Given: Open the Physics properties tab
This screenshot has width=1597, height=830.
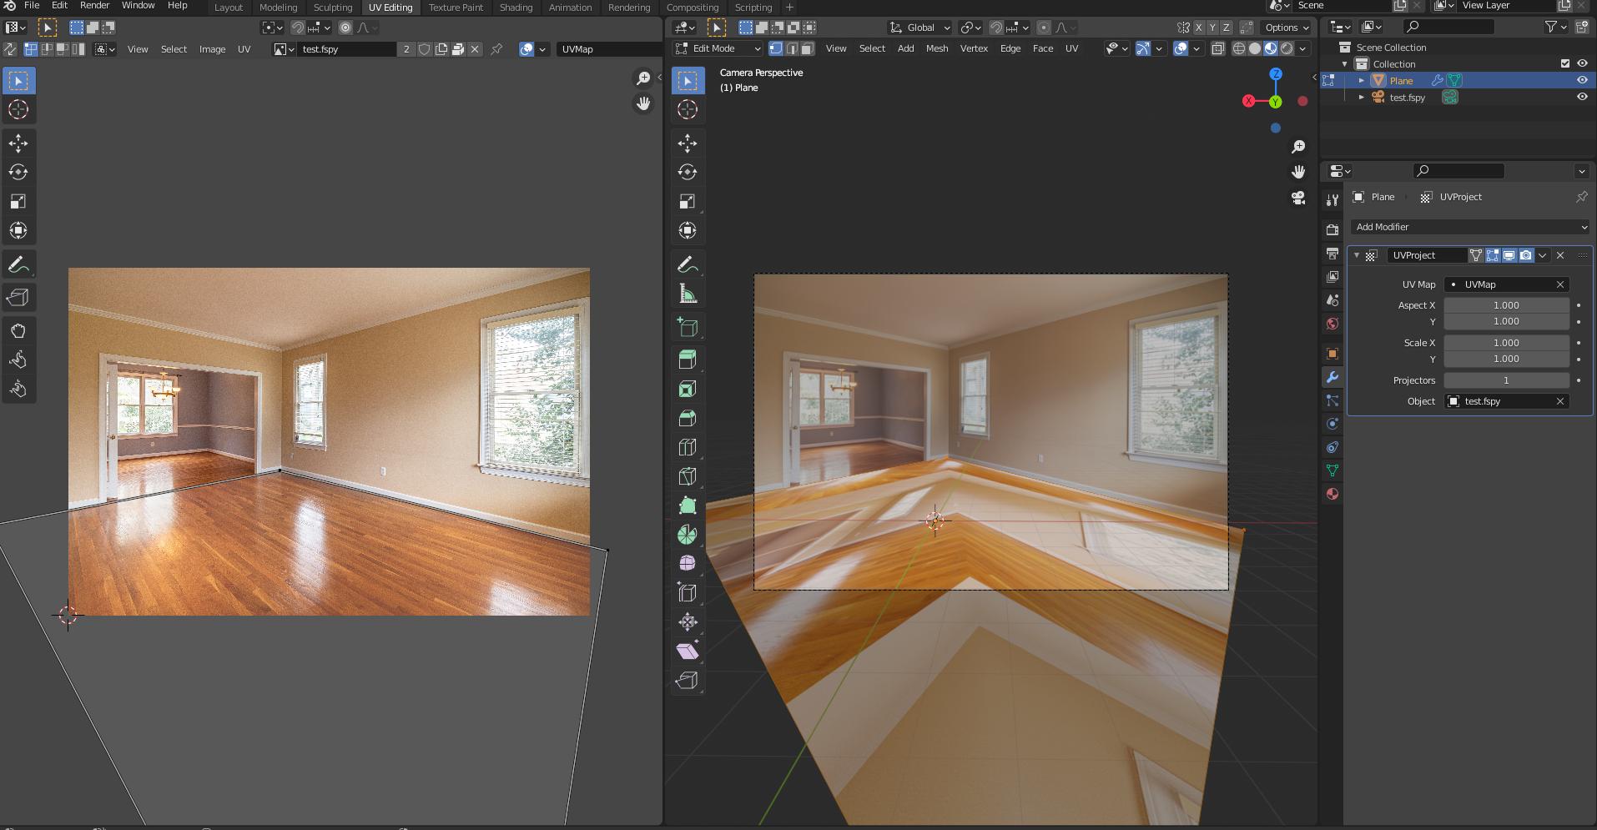Looking at the screenshot, I should point(1333,424).
